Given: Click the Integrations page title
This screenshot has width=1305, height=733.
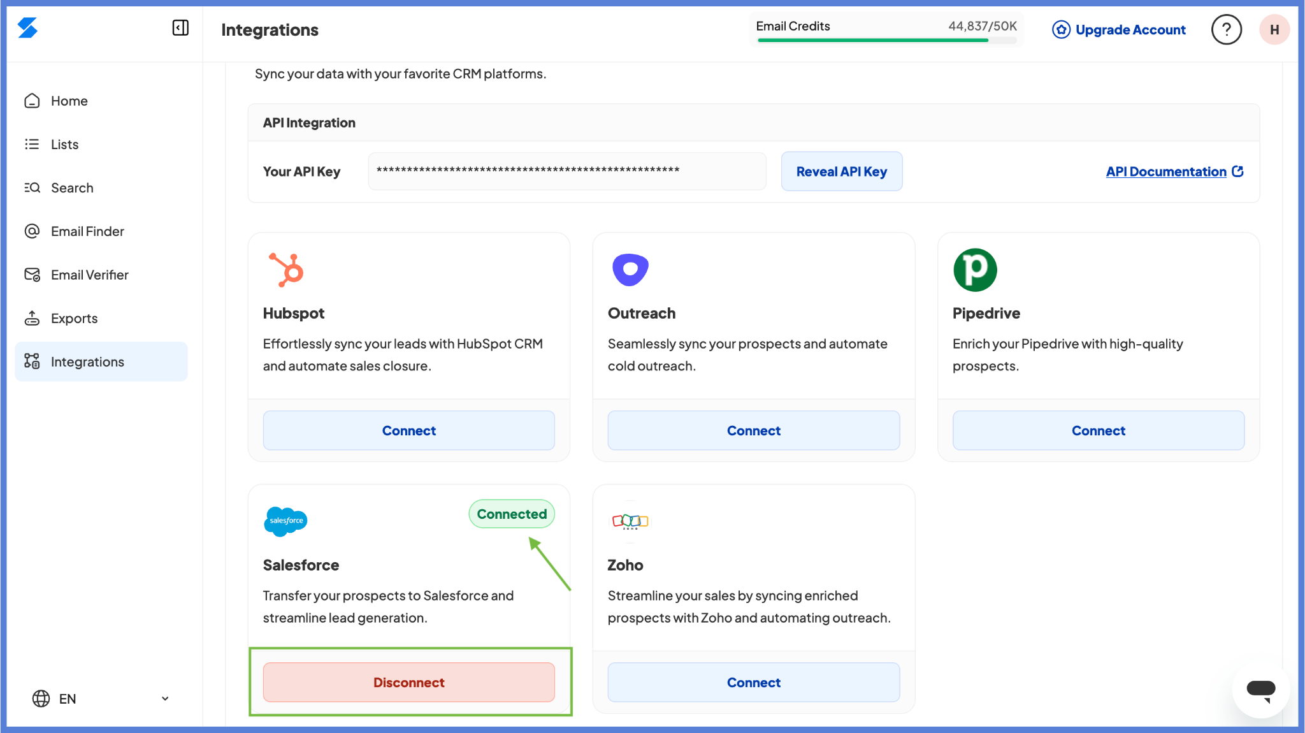Looking at the screenshot, I should point(270,29).
